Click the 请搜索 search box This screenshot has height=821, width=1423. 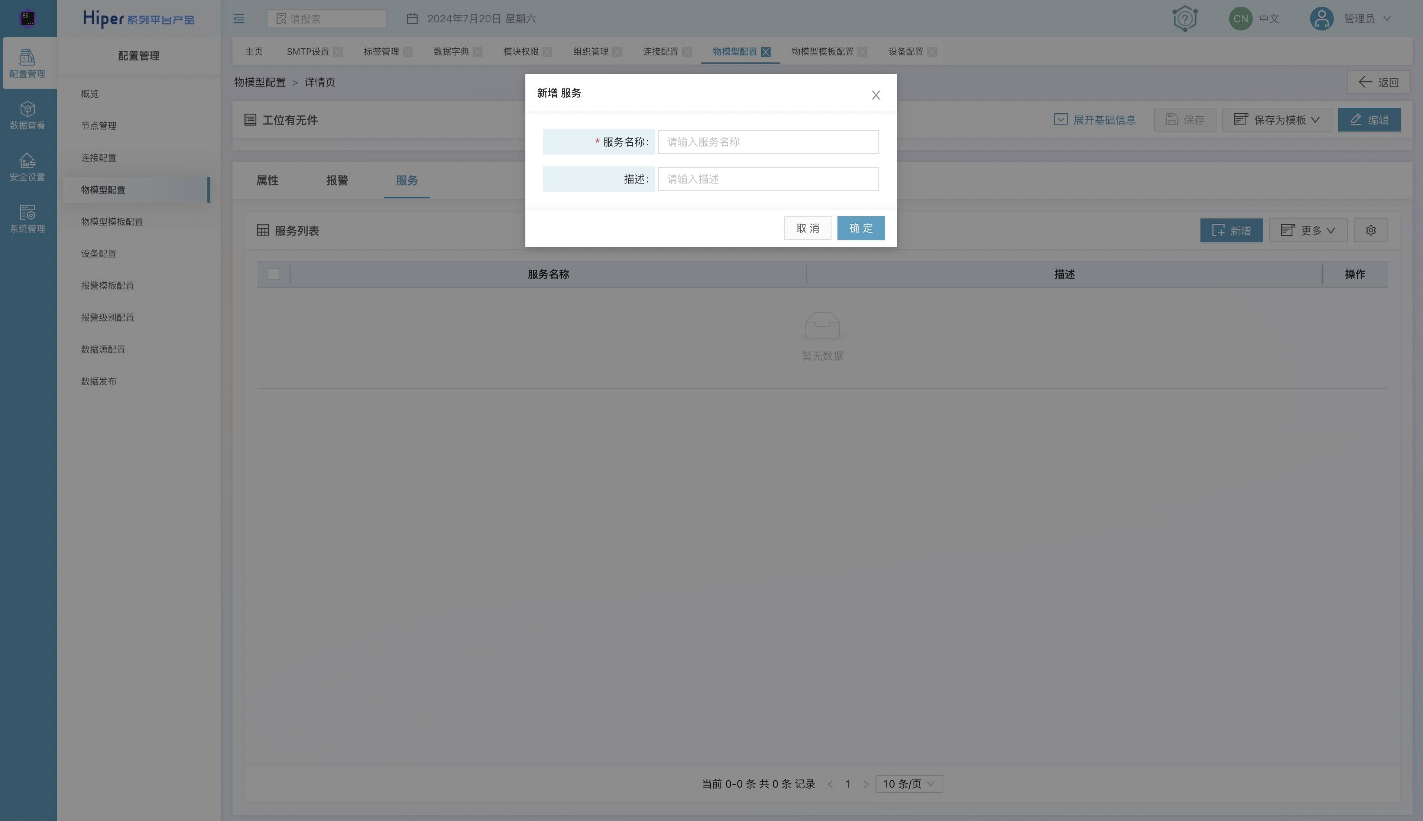(327, 19)
